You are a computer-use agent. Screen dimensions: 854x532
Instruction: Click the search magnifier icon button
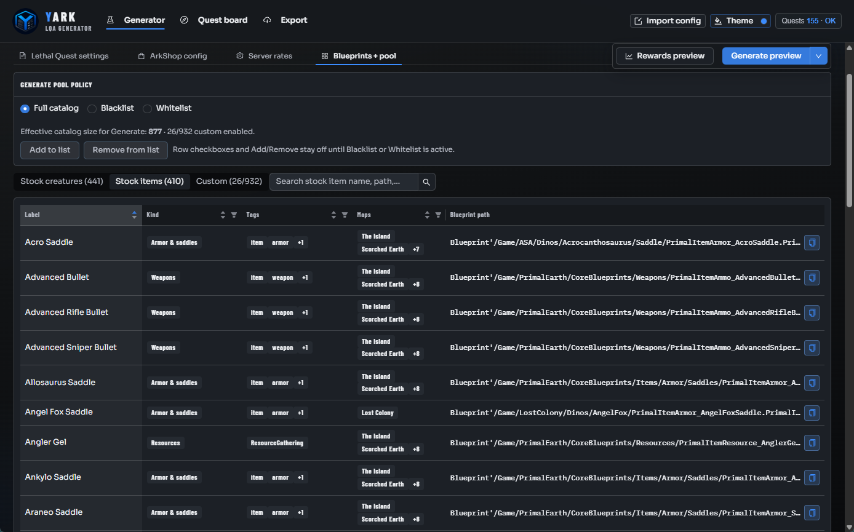coord(426,181)
